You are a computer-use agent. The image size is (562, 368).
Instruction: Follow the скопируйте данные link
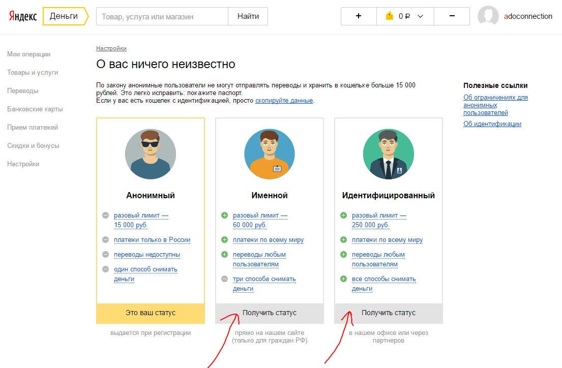[x=284, y=101]
